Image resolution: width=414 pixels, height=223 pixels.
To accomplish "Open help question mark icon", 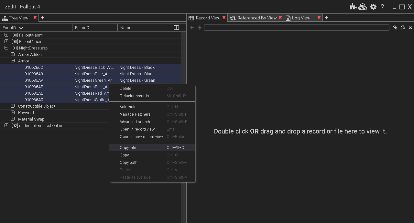I will pos(382,7).
